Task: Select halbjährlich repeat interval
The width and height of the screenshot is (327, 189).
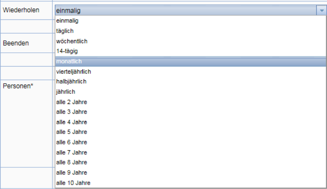Action: tap(191, 82)
